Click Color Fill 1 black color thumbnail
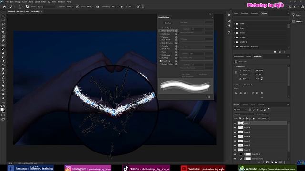The width and height of the screenshot is (305, 171). pos(241,154)
